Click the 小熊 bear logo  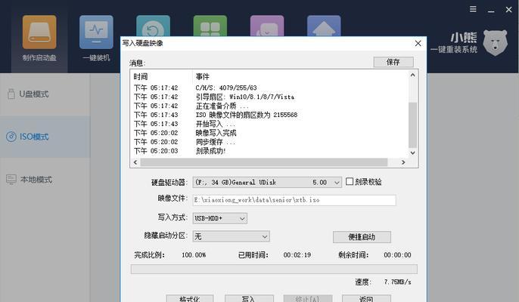(x=495, y=42)
